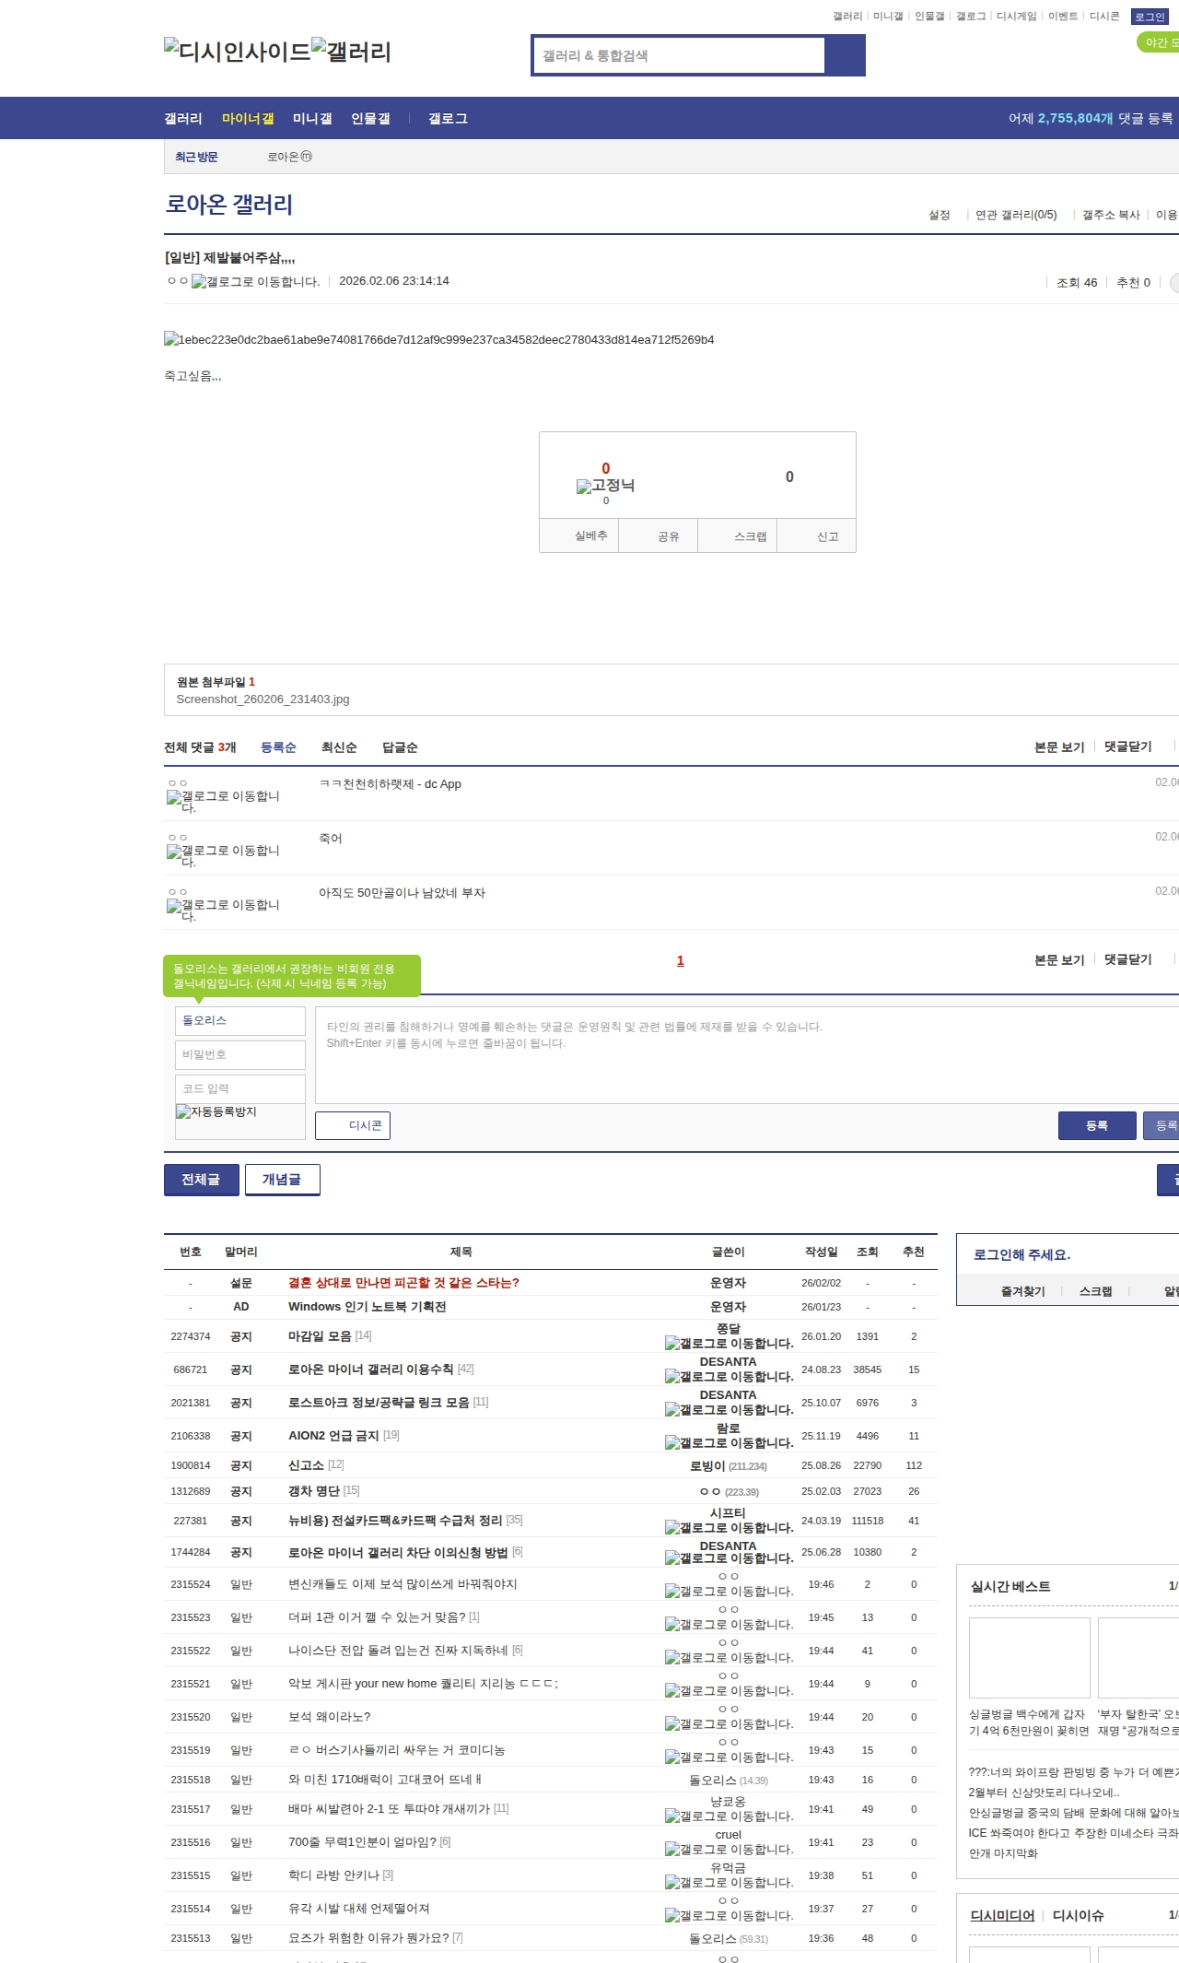The height and width of the screenshot is (1963, 1179).
Task: Open the 로아온 마이너 갤러리 이용수칙 notice
Action: [370, 1369]
